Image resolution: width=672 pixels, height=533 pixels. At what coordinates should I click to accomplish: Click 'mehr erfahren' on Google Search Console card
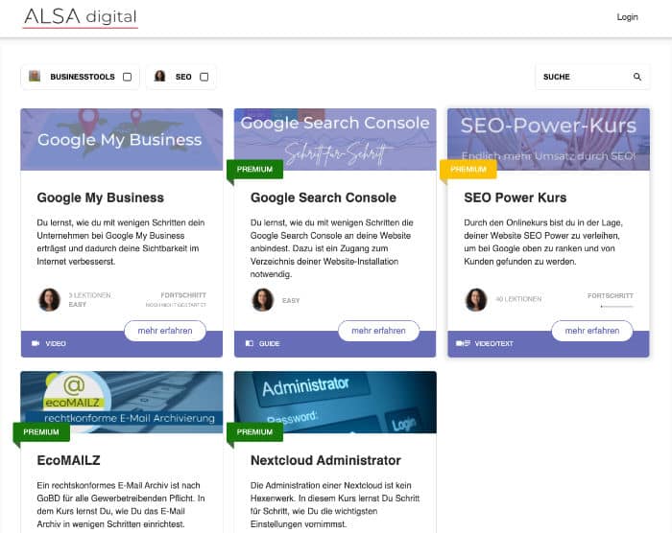378,331
